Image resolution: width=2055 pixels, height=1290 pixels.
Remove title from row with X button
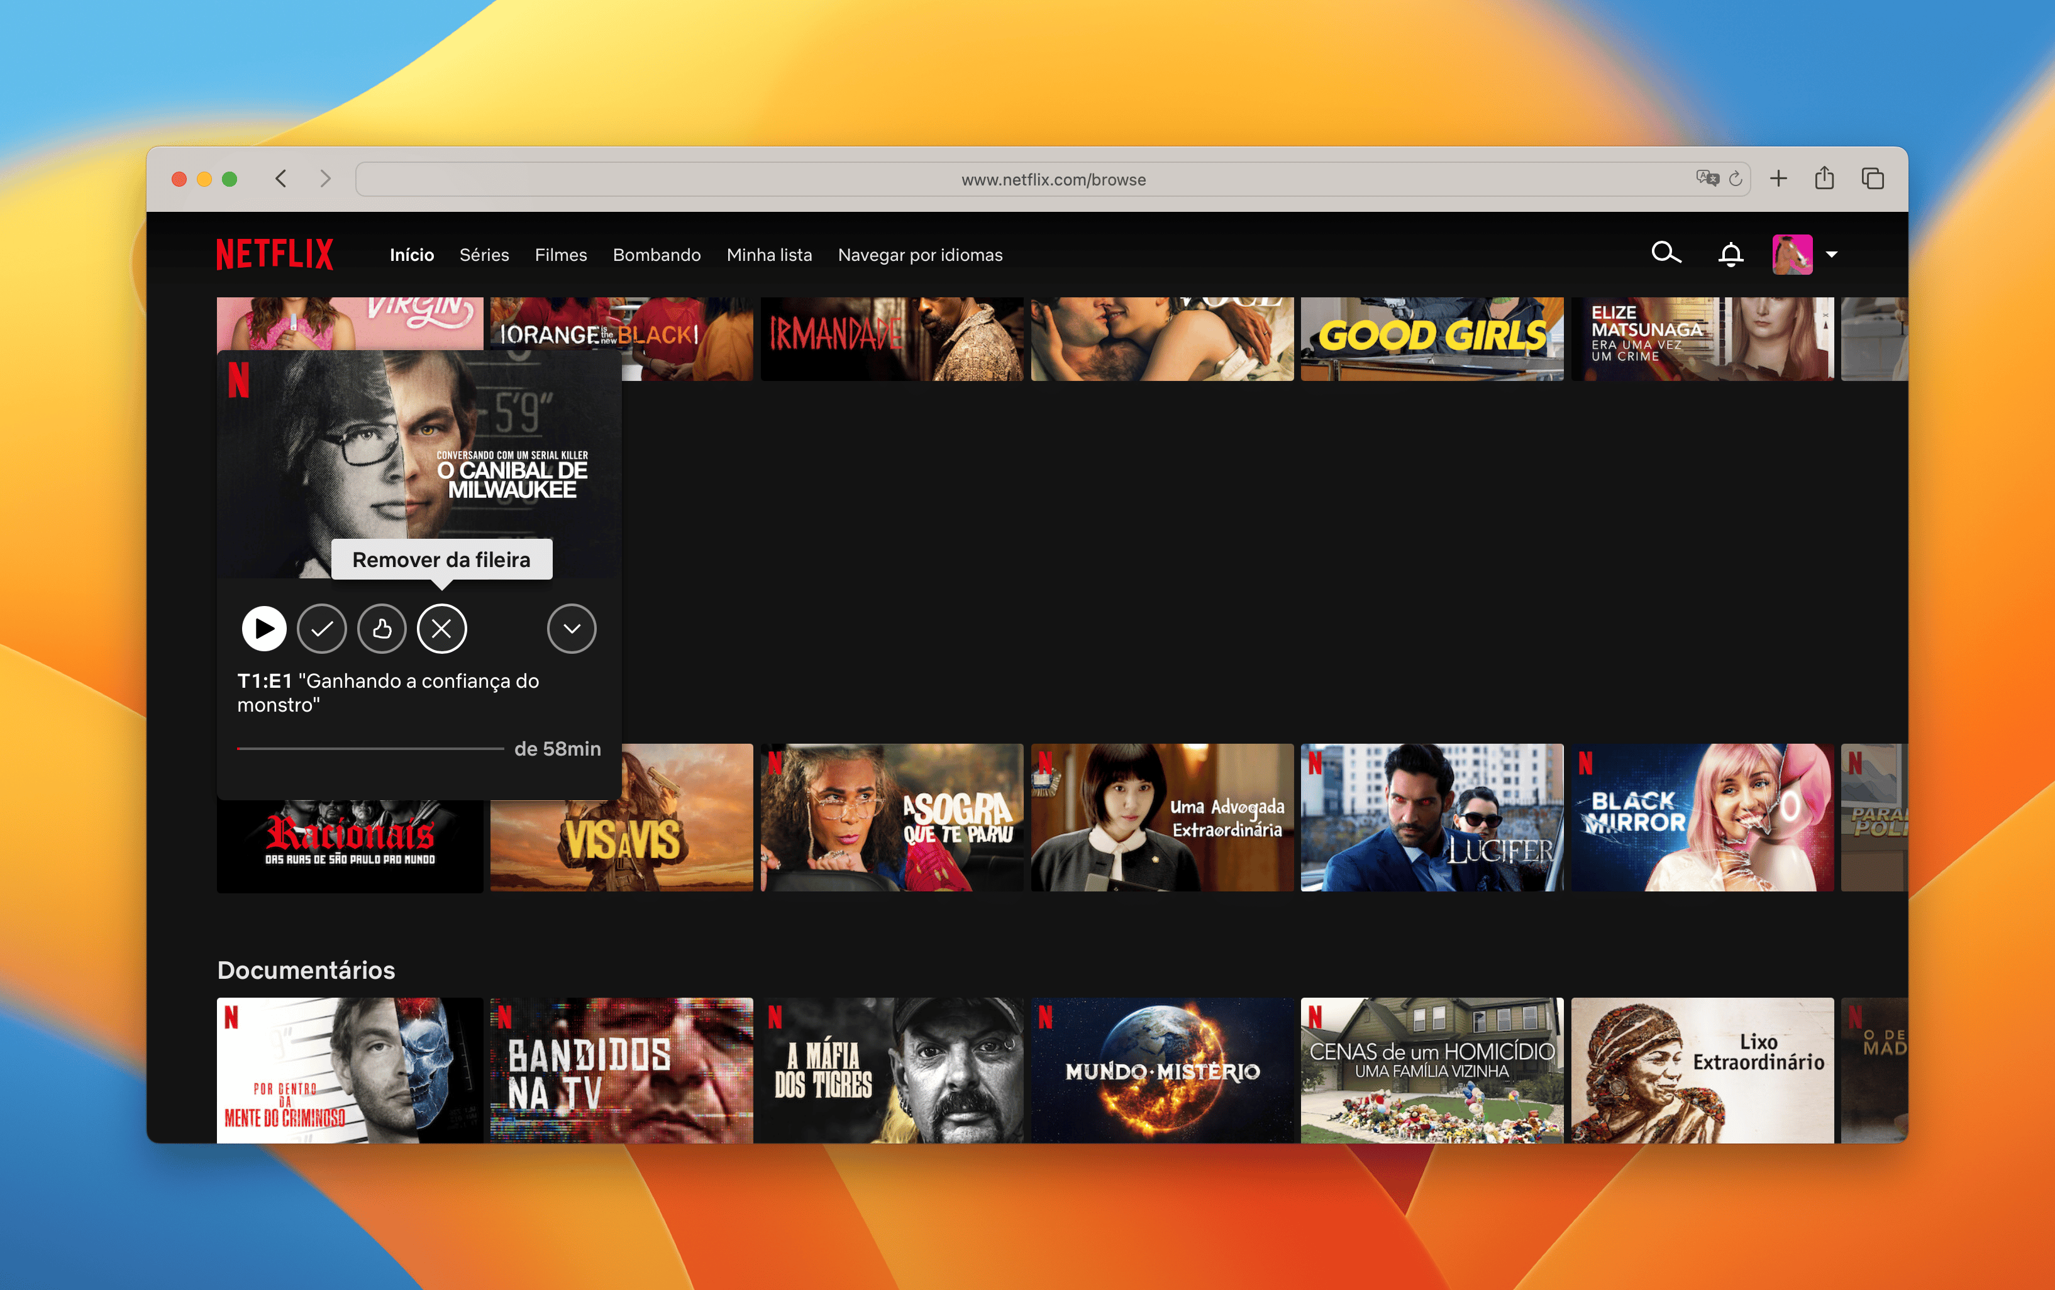click(x=441, y=629)
